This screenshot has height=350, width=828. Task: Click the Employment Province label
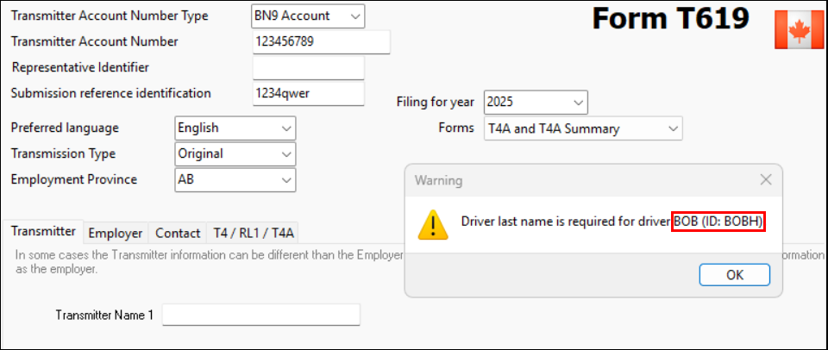[74, 179]
